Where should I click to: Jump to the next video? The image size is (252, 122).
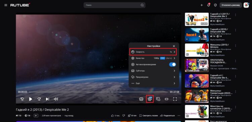pyautogui.click(x=47, y=99)
